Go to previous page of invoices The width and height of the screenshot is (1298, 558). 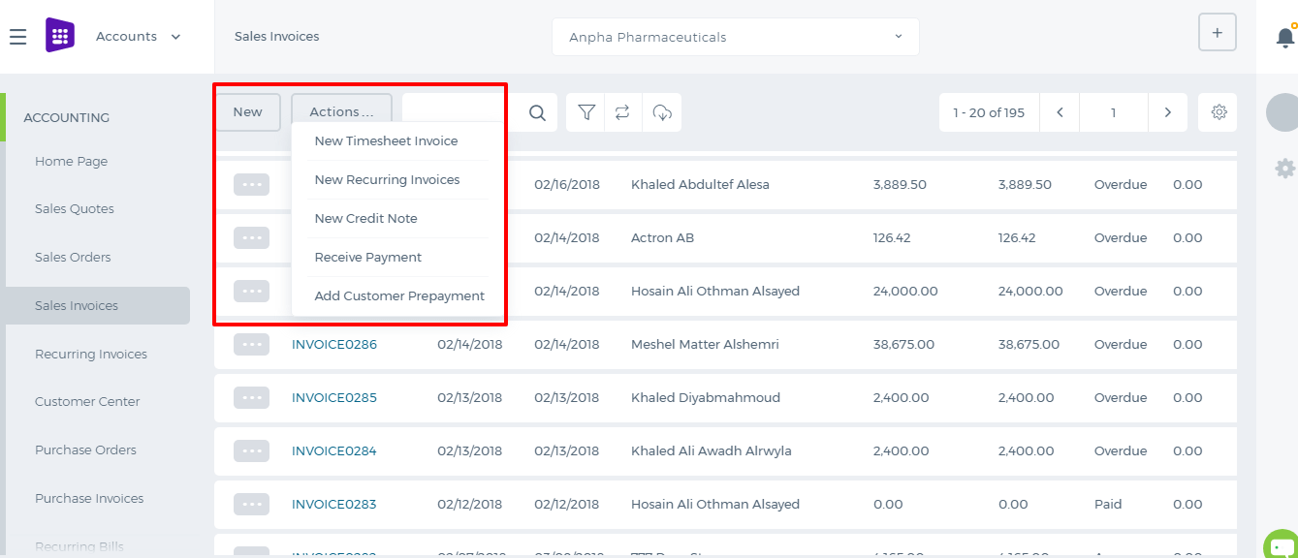coord(1060,112)
